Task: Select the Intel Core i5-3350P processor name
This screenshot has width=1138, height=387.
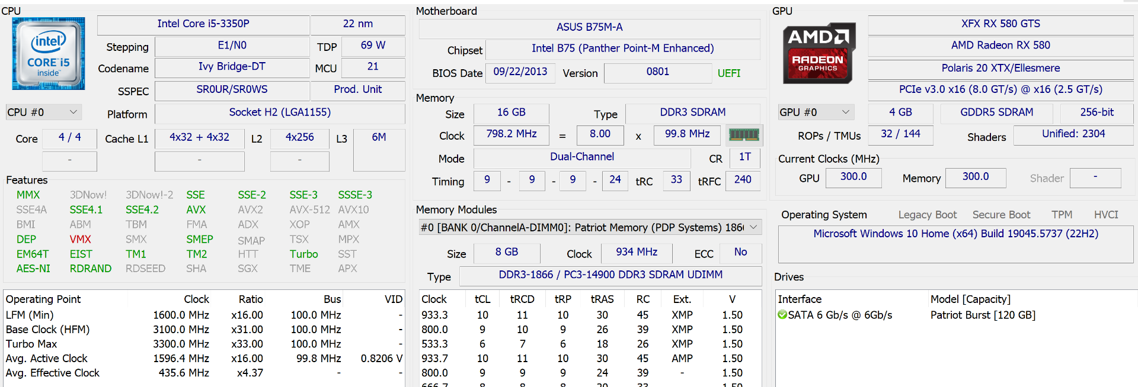Action: pos(203,24)
